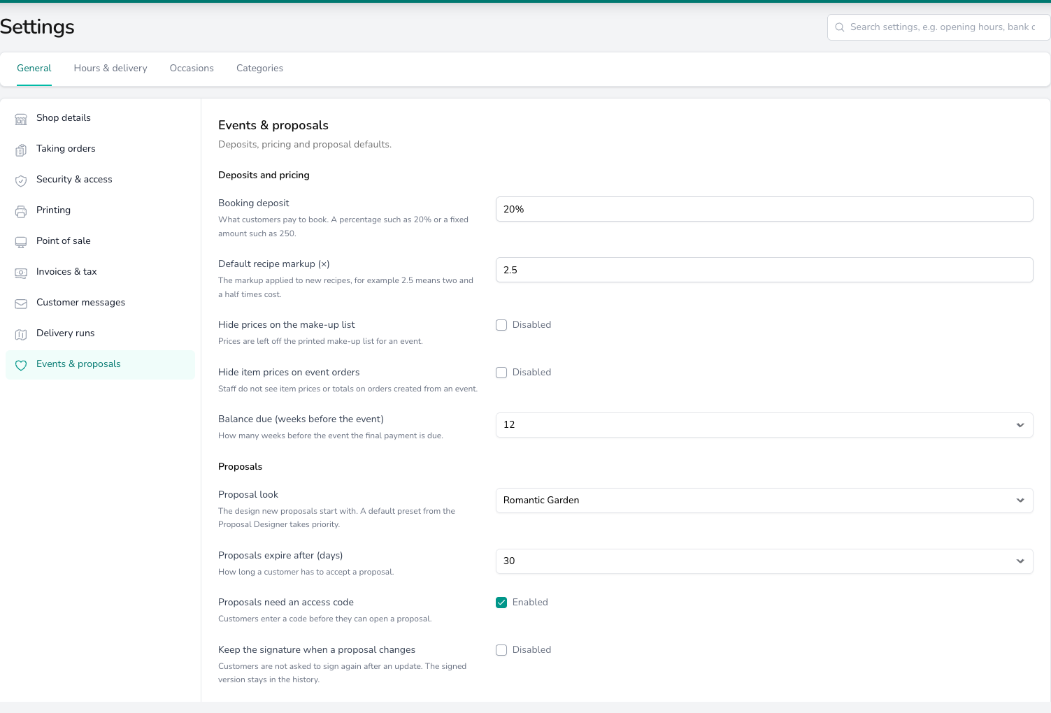The image size is (1051, 713).
Task: Click the Events & proposals heart icon
Action: [21, 365]
